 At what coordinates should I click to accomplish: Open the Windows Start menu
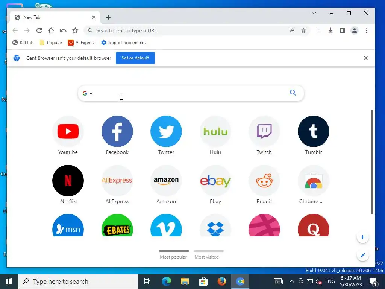click(x=9, y=281)
